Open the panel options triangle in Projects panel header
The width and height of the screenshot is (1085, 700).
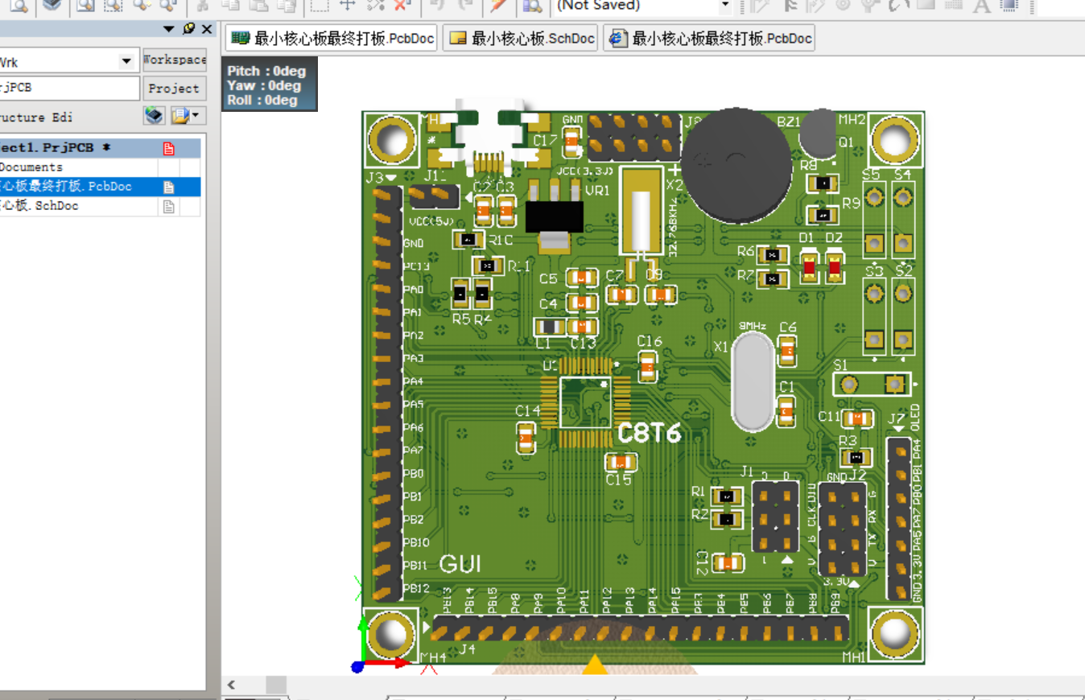[168, 29]
